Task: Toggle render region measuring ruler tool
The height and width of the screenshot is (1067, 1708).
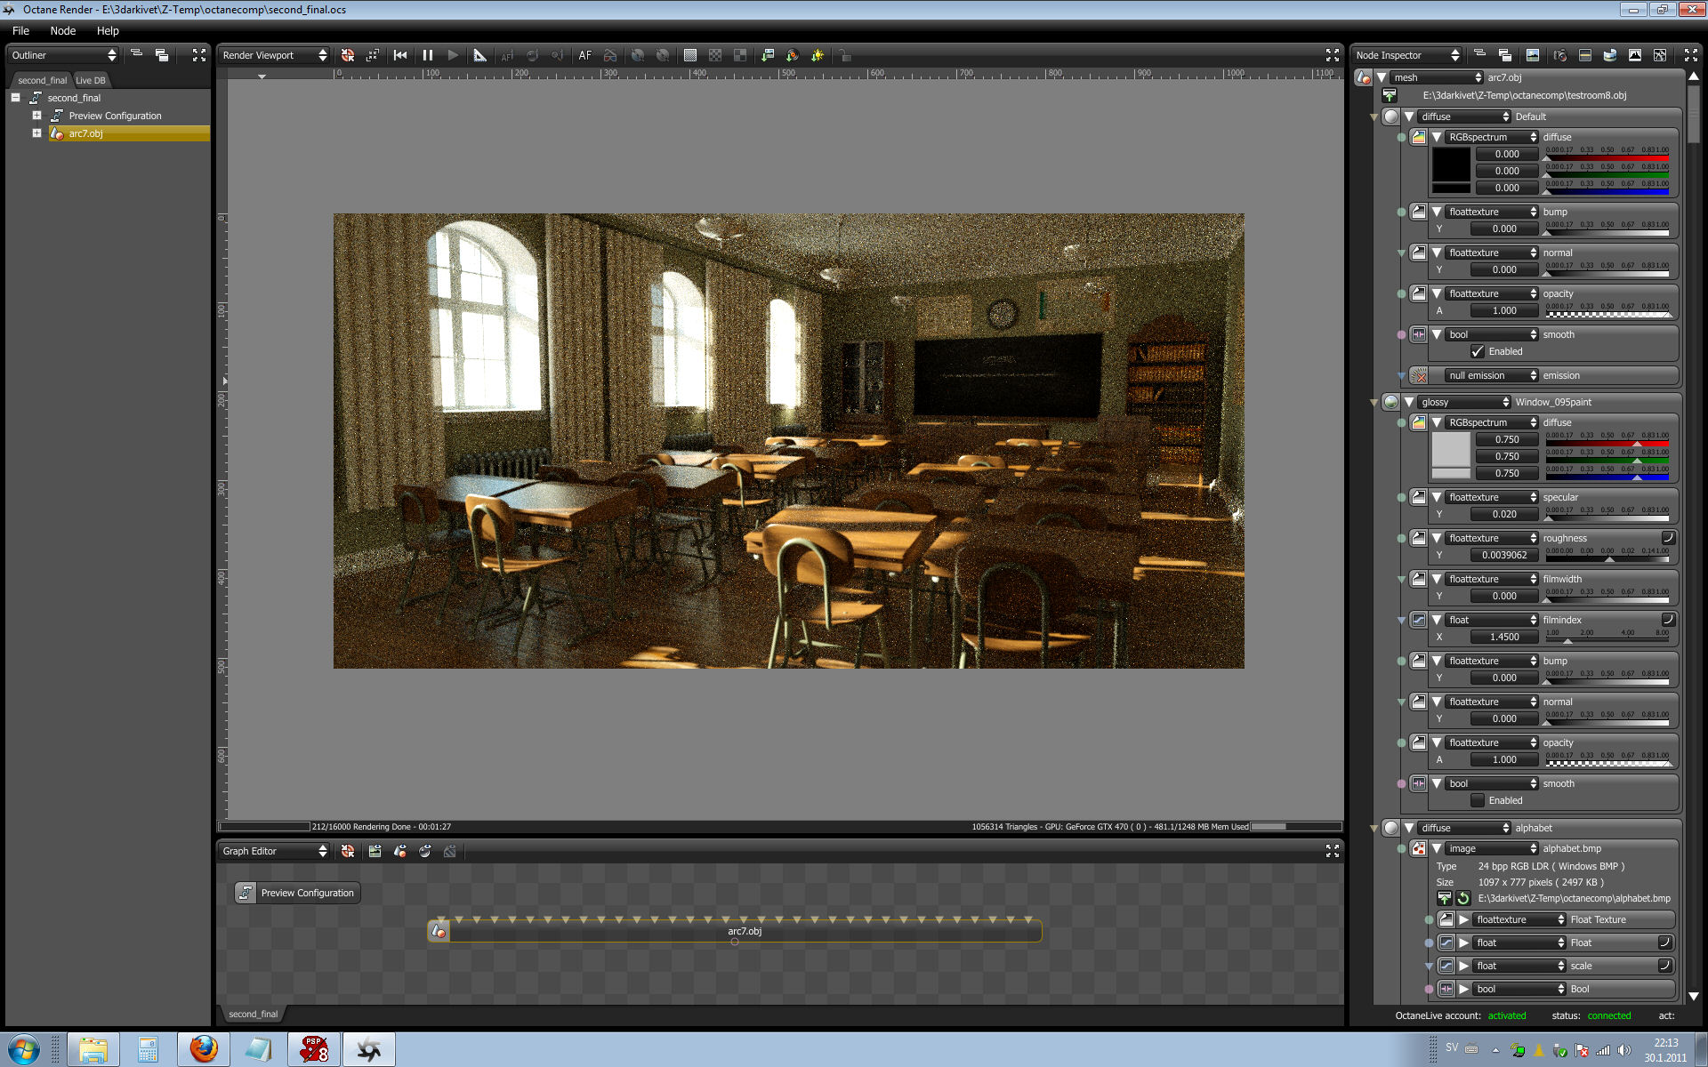Action: 479,55
